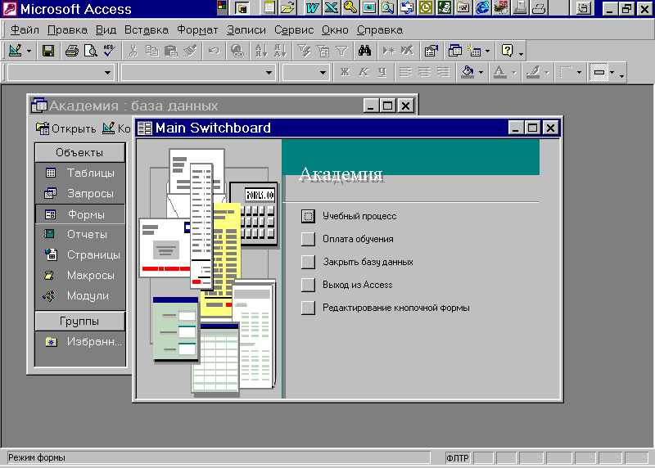Open the Вставка menu

click(147, 30)
